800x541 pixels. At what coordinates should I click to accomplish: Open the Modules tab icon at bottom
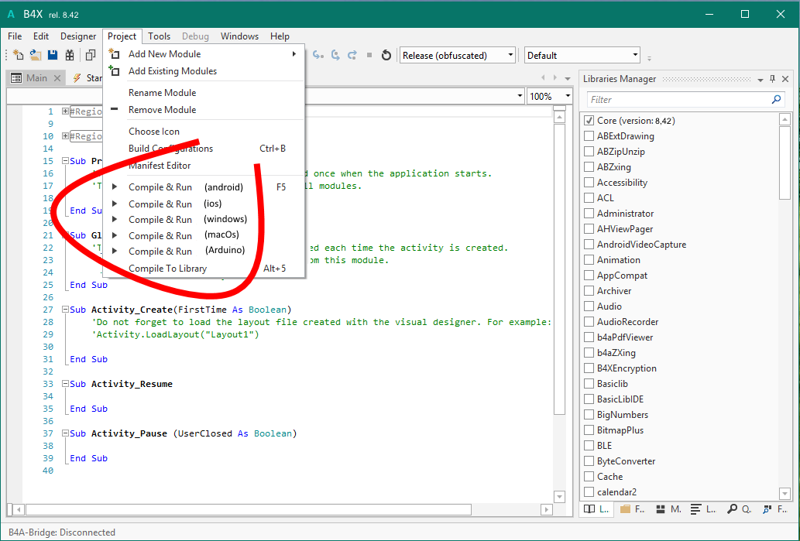point(661,509)
